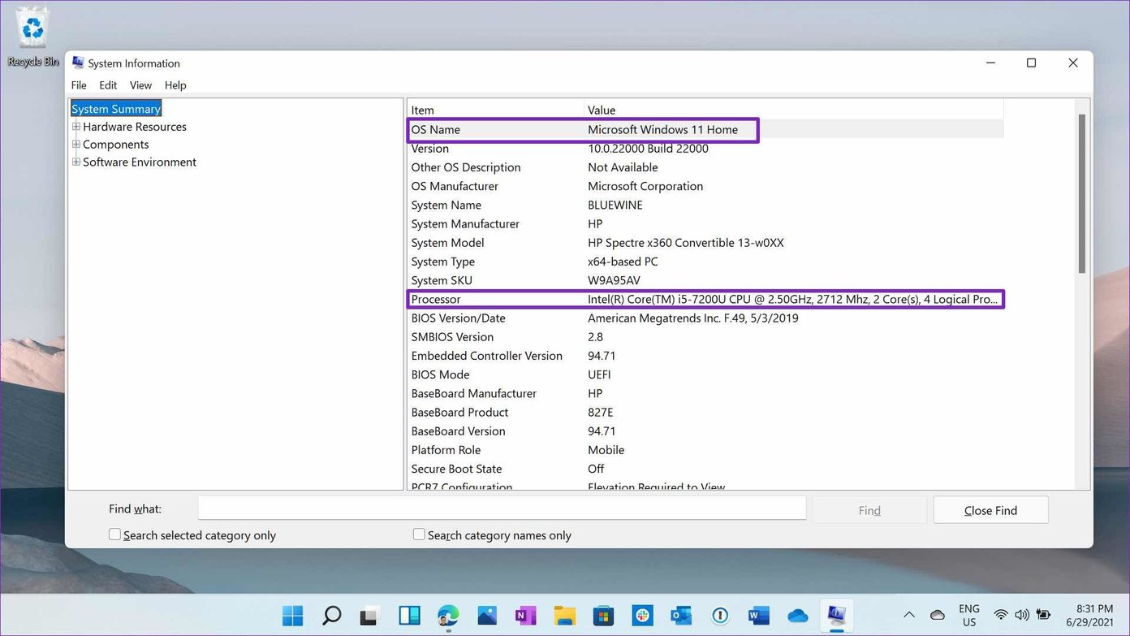This screenshot has width=1130, height=636.
Task: Open the Edit menu
Action: tap(108, 85)
